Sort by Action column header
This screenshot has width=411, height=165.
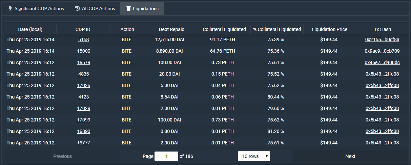coord(127,29)
